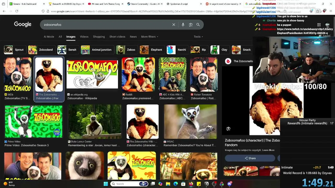The width and height of the screenshot is (335, 188).
Task: Switch to Firefox in the taskbar
Action: tap(191, 184)
